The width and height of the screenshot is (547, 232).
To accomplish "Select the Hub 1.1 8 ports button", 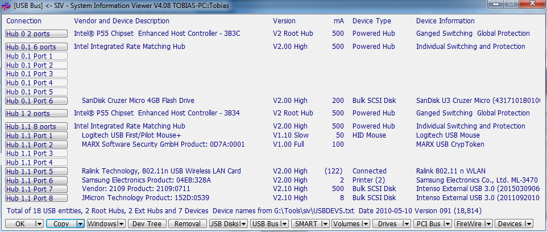I will point(36,126).
